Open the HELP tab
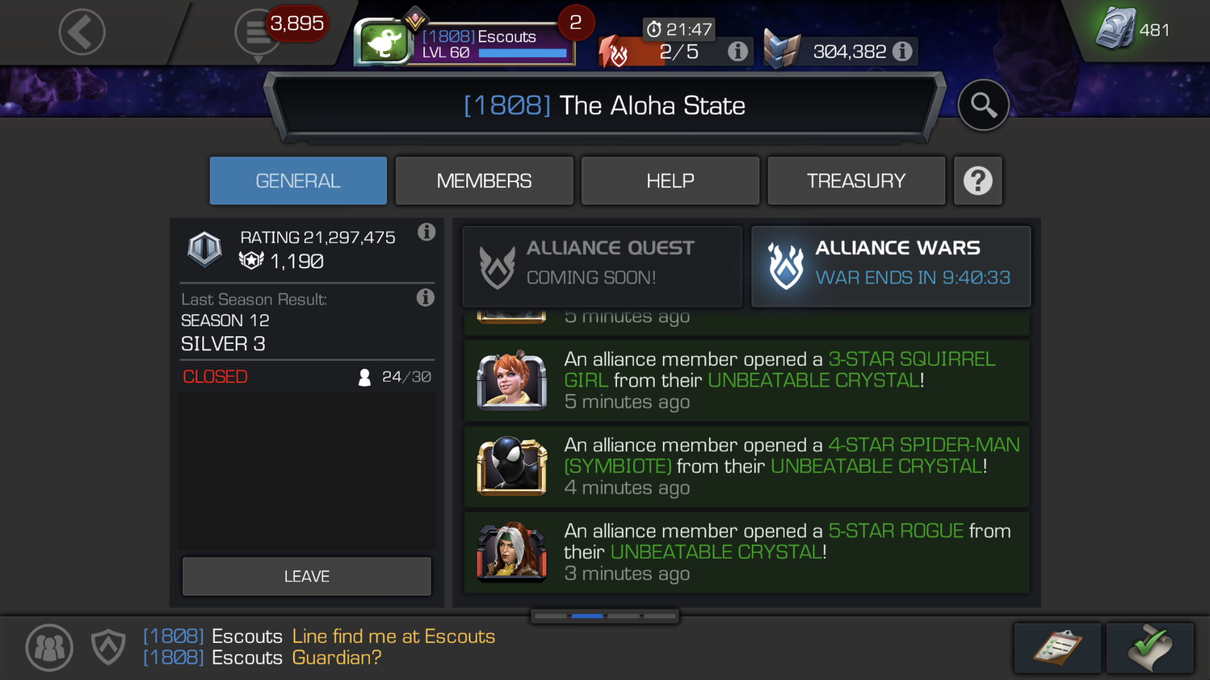 click(x=670, y=181)
